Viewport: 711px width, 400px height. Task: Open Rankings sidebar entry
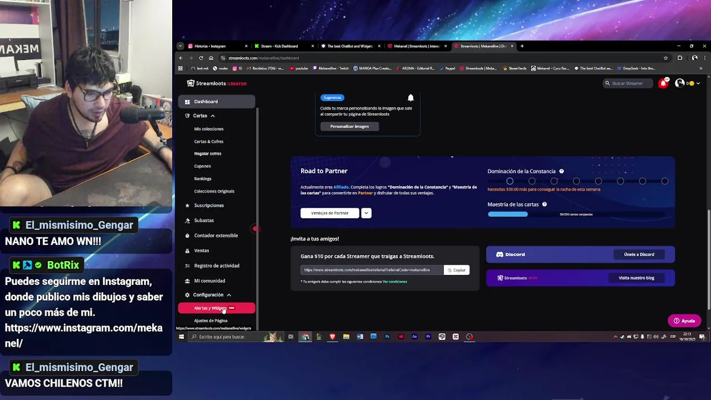click(x=203, y=179)
